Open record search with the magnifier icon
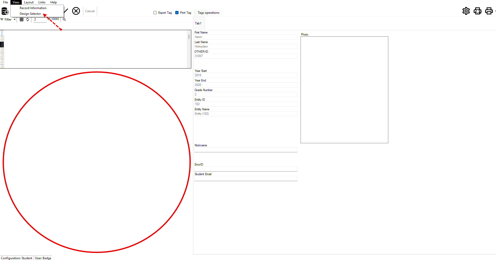This screenshot has height=260, width=496. click(x=64, y=19)
